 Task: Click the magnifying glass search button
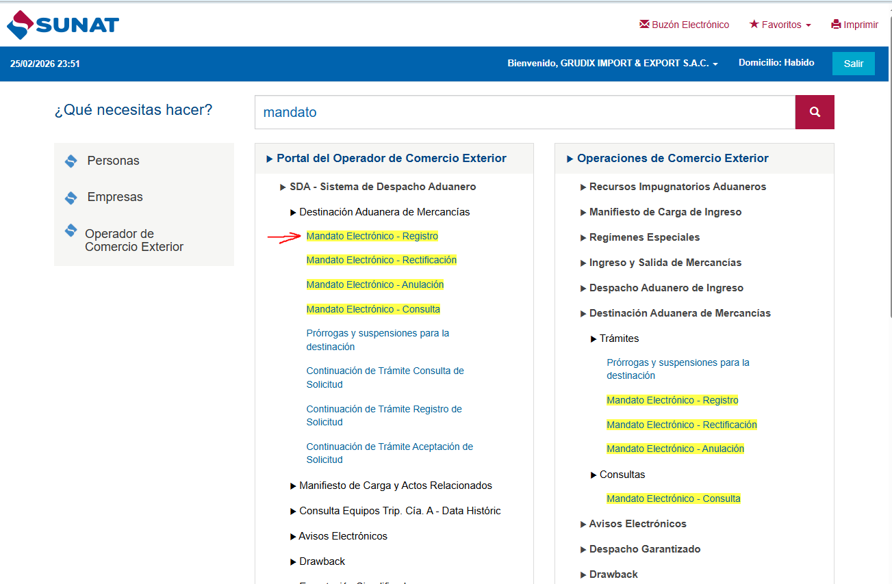click(815, 112)
